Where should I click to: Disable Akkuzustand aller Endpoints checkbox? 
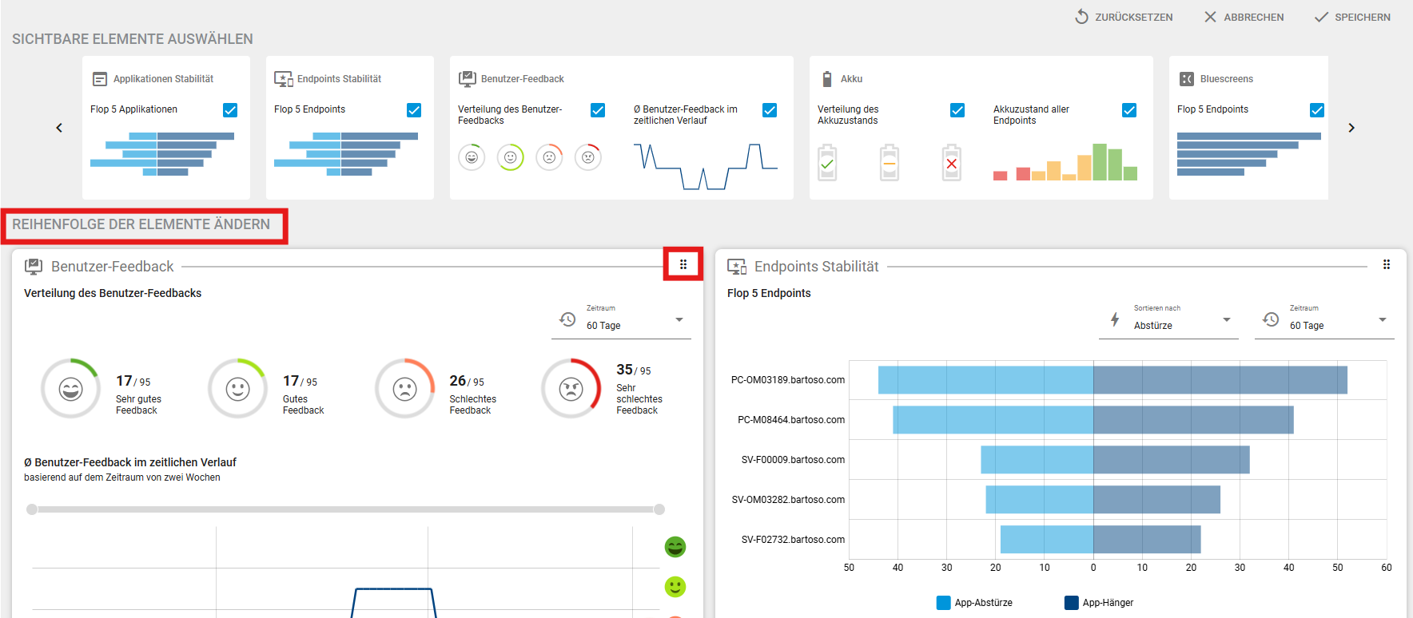(1129, 110)
